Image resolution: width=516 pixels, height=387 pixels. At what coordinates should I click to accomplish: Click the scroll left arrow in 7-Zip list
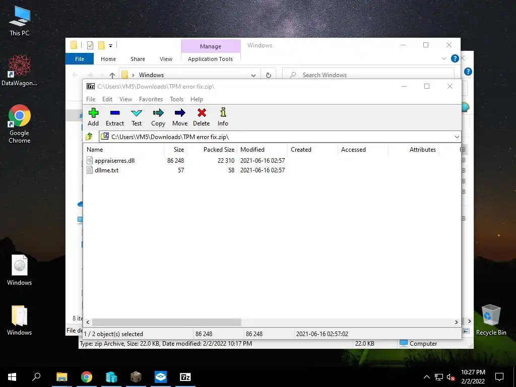[x=88, y=322]
